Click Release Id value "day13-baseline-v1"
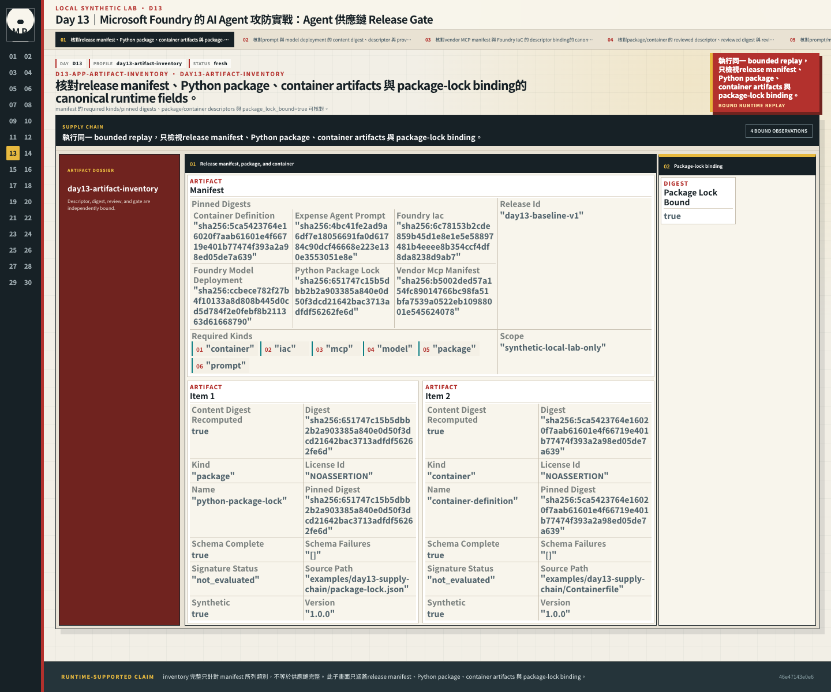 (x=542, y=216)
